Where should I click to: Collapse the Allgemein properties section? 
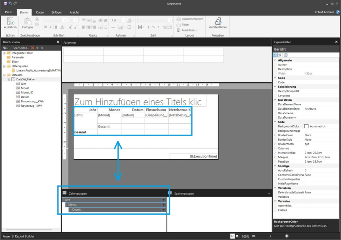click(275, 60)
